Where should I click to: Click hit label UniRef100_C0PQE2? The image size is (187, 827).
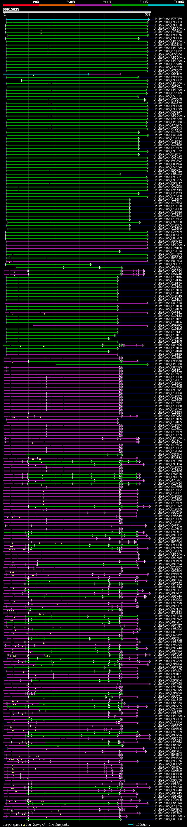(x=168, y=416)
